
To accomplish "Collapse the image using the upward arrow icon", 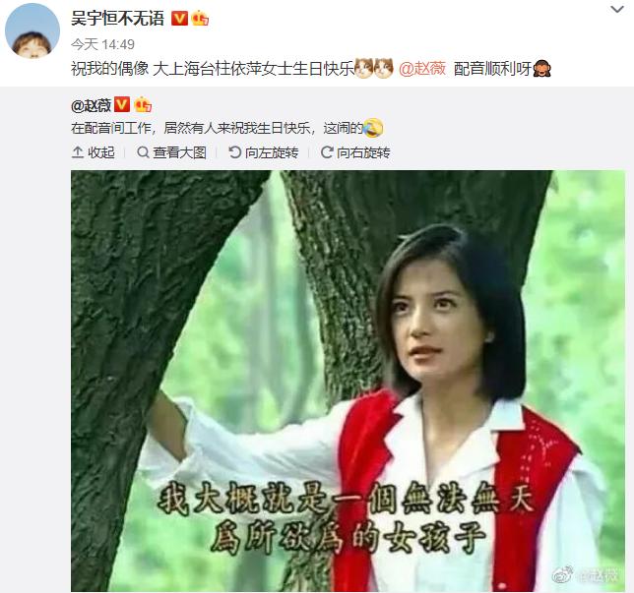I will (x=77, y=152).
